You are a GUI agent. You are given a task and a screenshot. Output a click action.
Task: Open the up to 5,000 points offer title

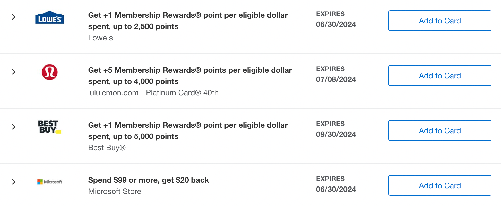point(188,130)
